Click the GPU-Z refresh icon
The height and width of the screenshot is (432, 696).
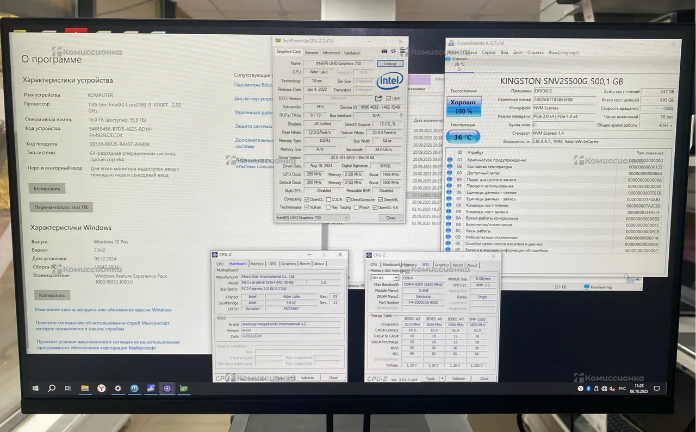tap(393, 52)
